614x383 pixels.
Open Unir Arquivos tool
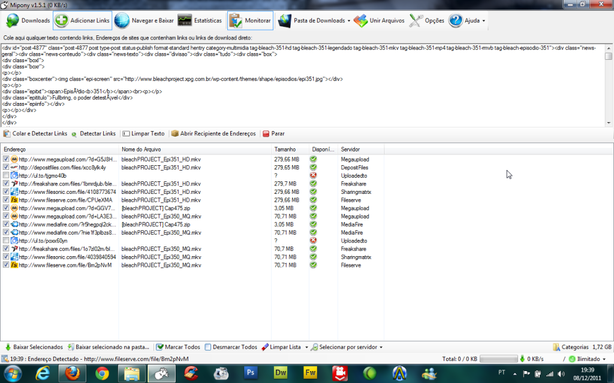pyautogui.click(x=360, y=20)
